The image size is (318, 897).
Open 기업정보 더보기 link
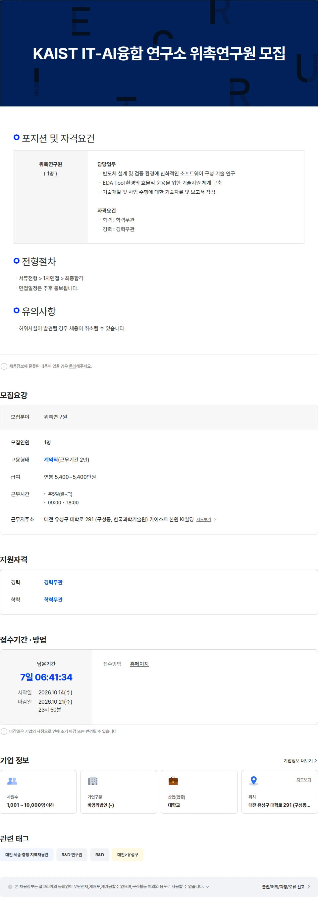click(x=300, y=760)
